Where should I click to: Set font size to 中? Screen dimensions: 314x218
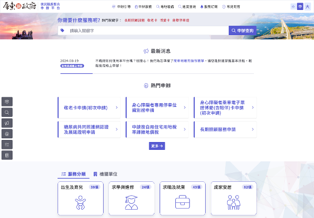point(300,7)
